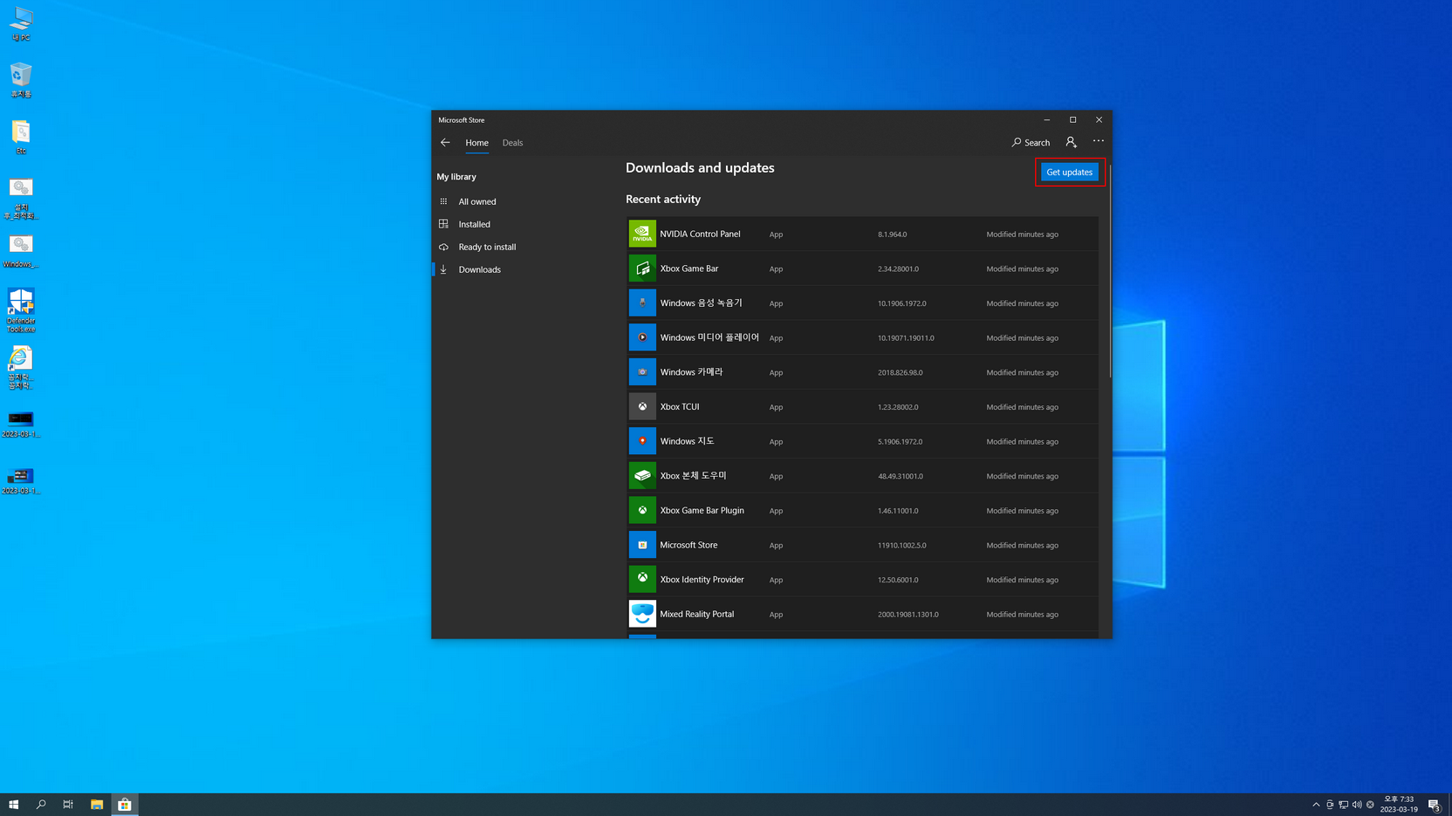Click Microsoft Store taskbar icon
The image size is (1452, 816).
click(x=125, y=805)
